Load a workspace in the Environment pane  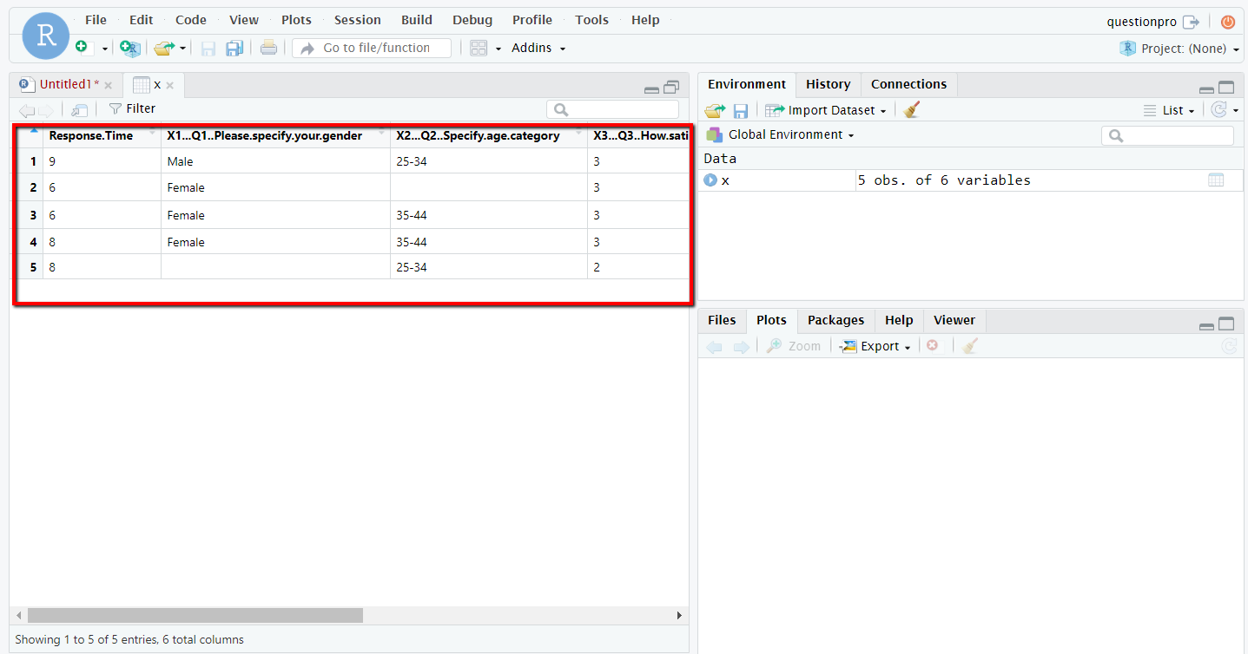tap(715, 110)
